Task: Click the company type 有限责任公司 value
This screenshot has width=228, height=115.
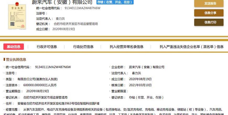Action: pos(37,79)
